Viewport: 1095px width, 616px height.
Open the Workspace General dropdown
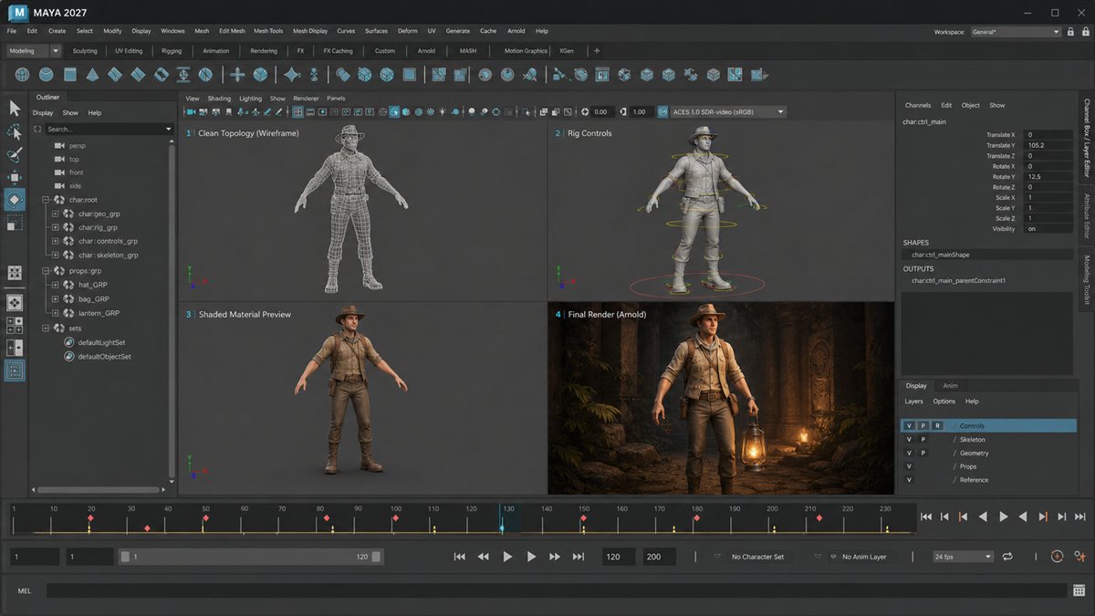(x=1017, y=32)
